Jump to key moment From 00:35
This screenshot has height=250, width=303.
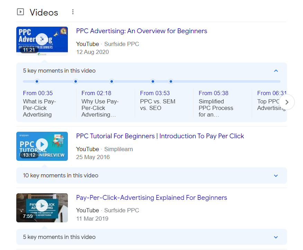[38, 93]
